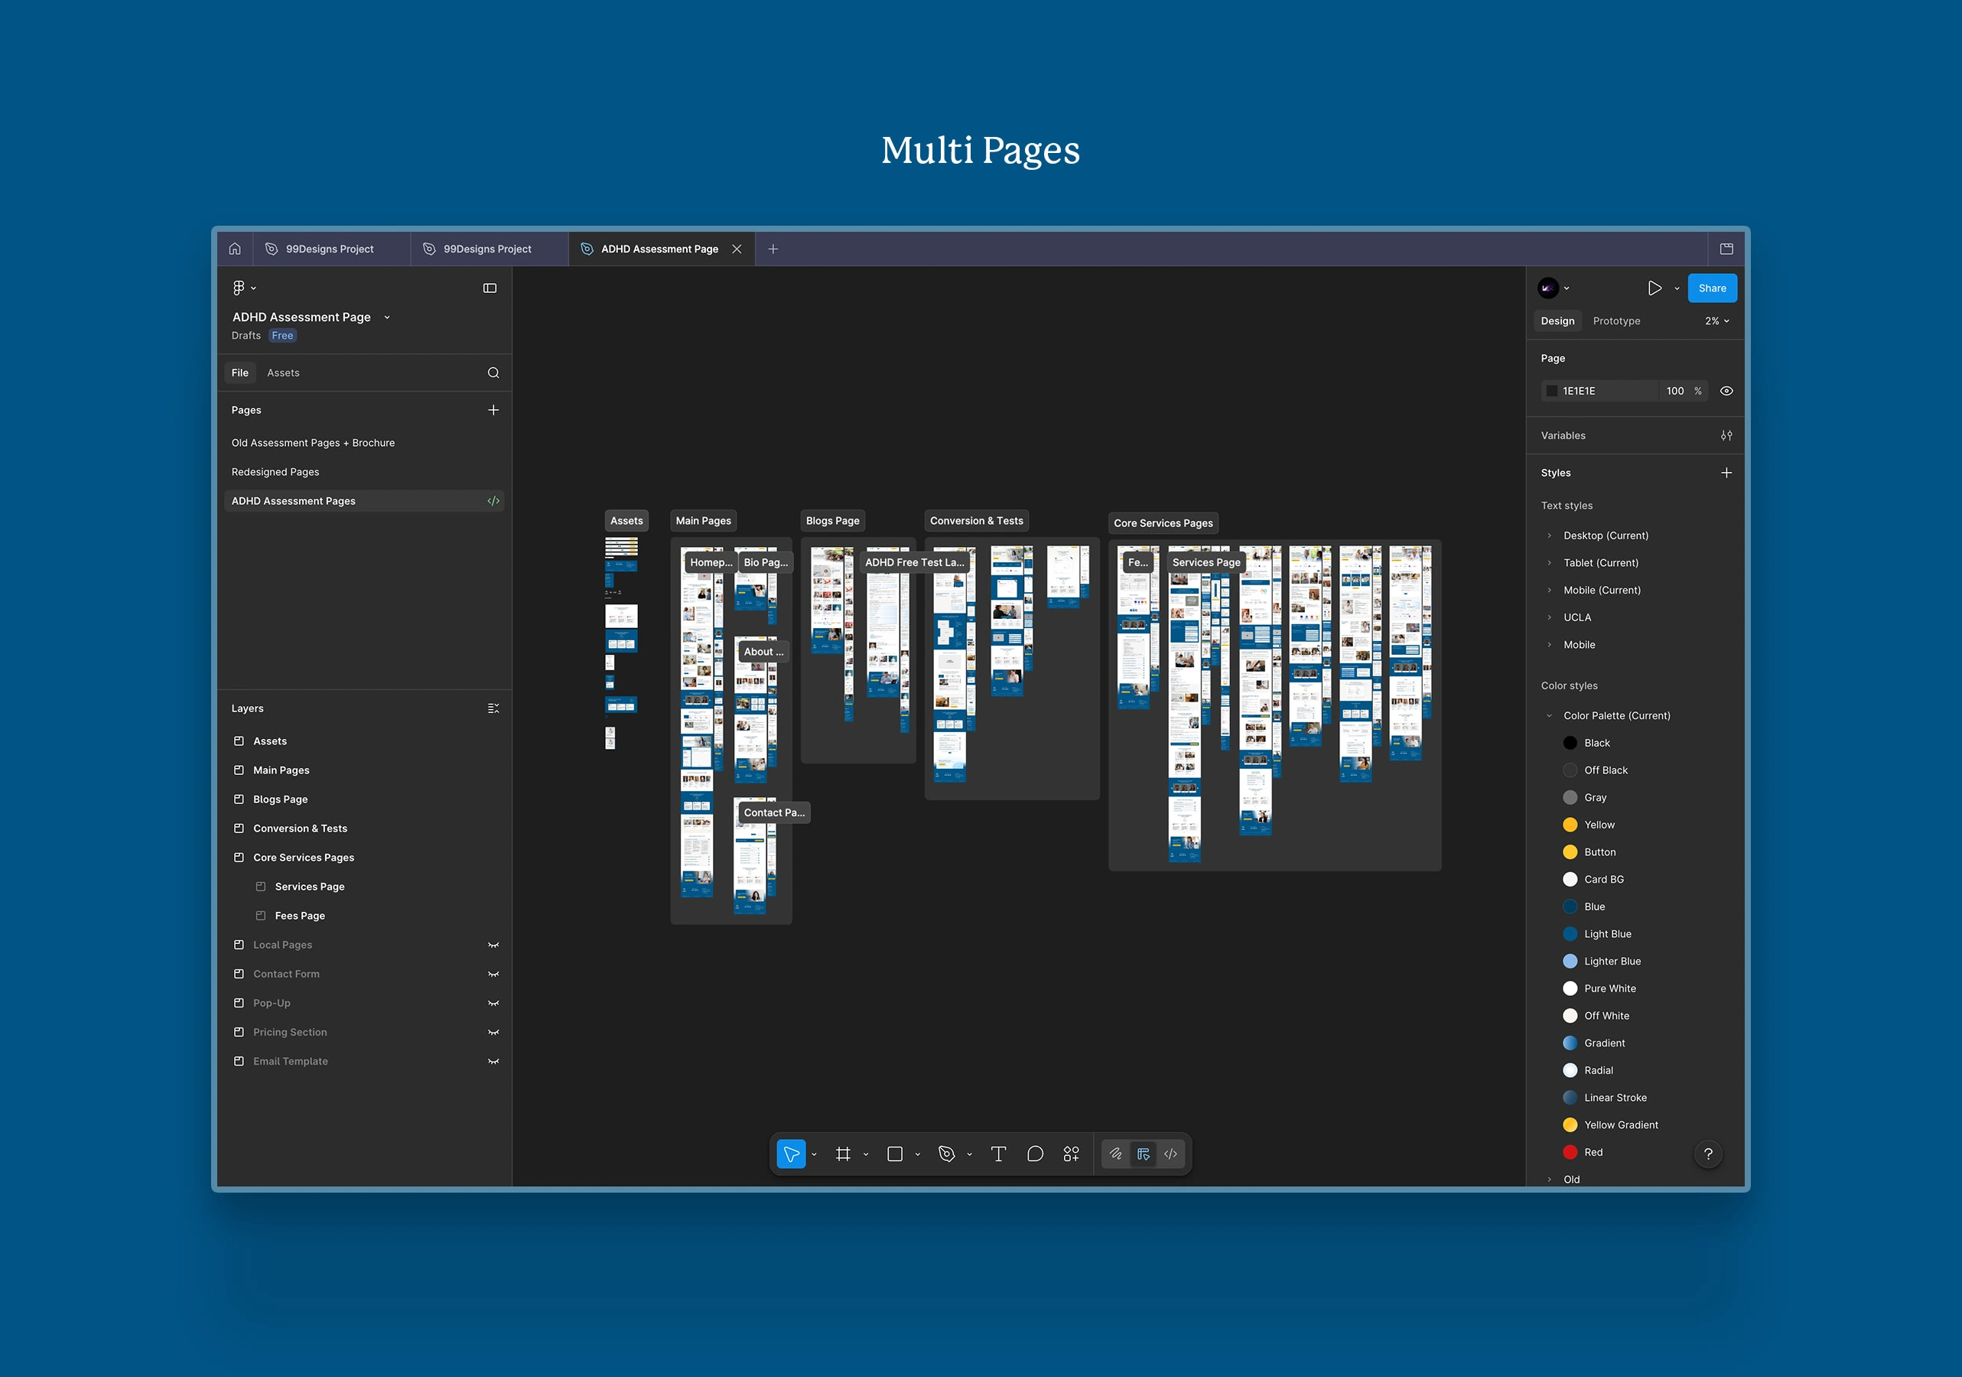
Task: Toggle Dev Mode in the bottom toolbar
Action: click(1171, 1154)
